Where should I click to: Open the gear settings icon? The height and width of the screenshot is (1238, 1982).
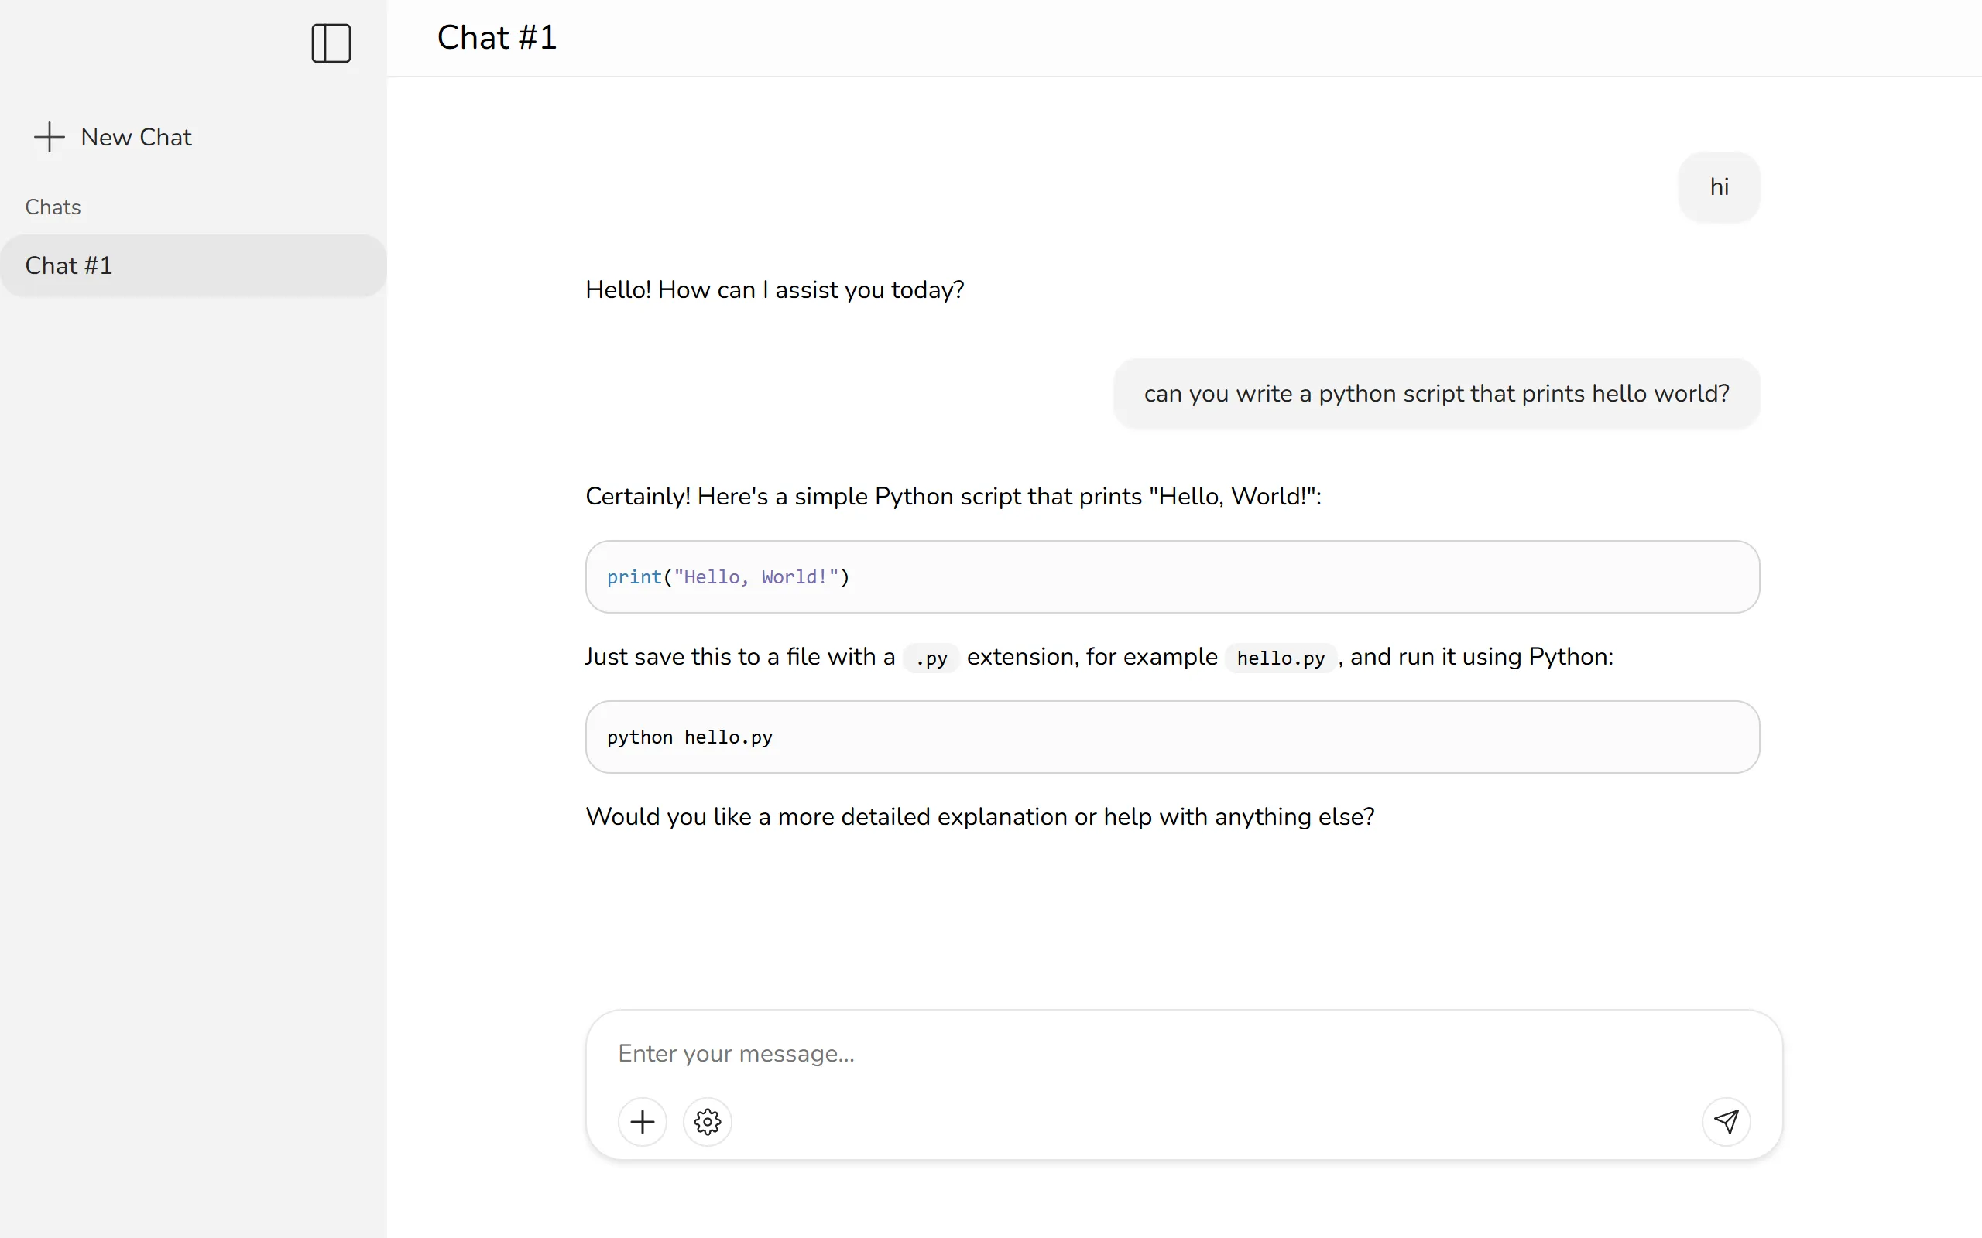708,1121
